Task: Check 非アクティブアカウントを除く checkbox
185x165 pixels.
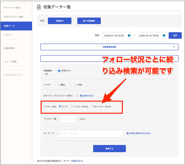Action: click(77, 96)
